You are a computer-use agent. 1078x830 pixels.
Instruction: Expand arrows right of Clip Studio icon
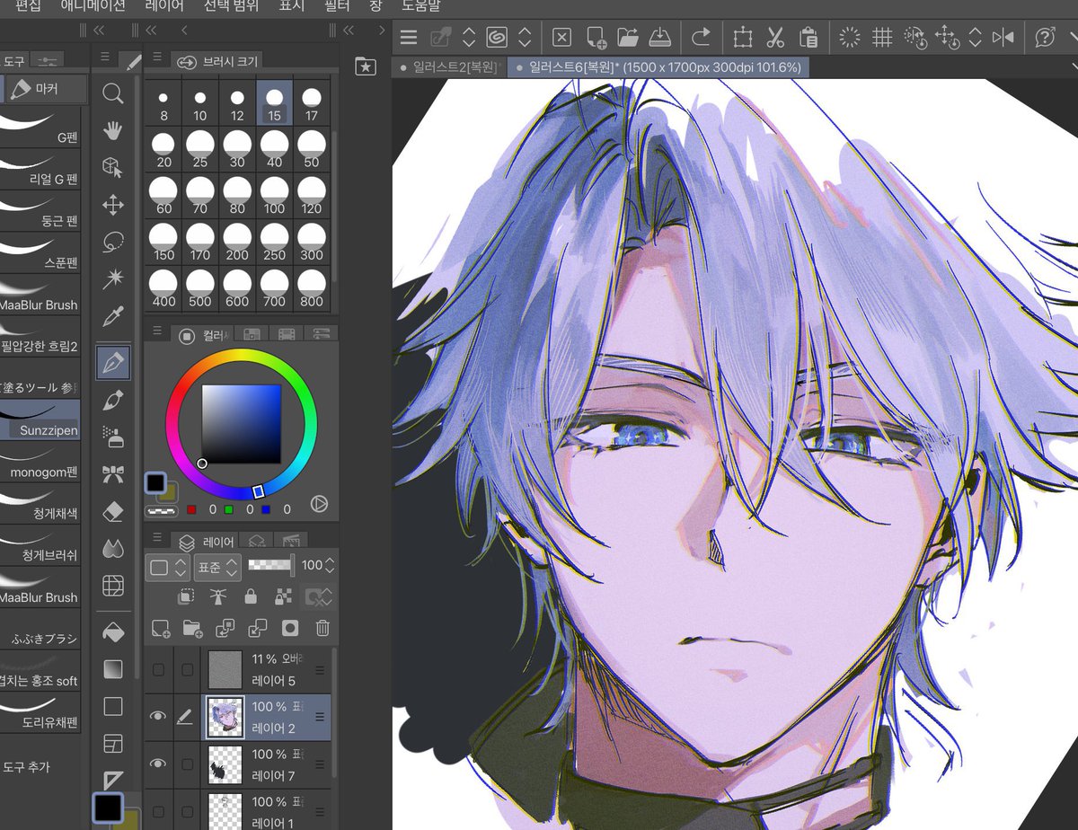tap(525, 38)
